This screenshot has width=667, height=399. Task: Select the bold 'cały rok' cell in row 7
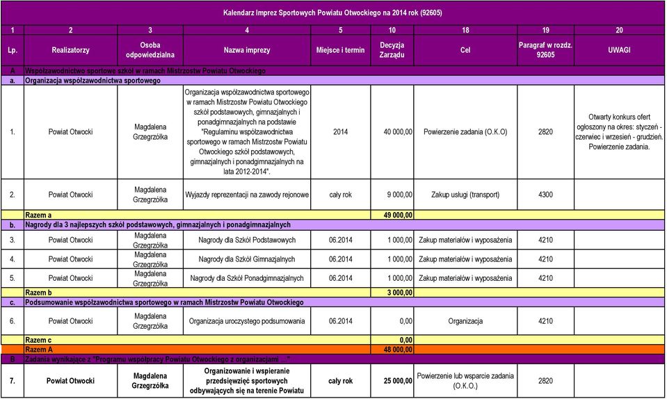340,381
